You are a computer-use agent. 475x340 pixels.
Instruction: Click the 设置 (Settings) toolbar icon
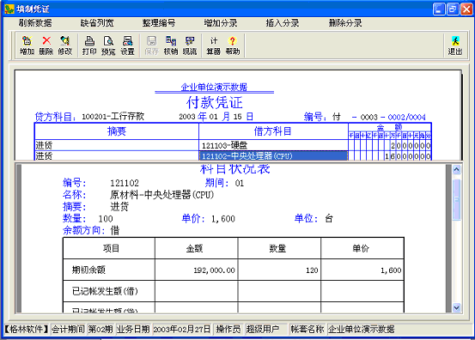(x=127, y=46)
